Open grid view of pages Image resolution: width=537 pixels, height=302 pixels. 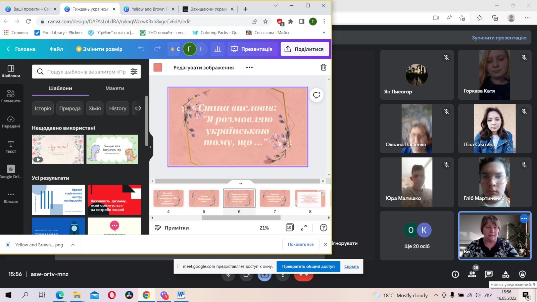[x=289, y=228]
